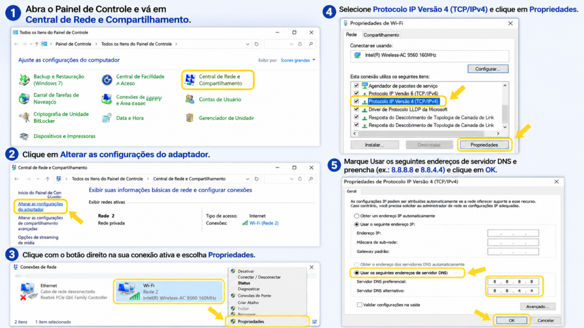Enable Validar configurações na saída checkbox

[359, 305]
